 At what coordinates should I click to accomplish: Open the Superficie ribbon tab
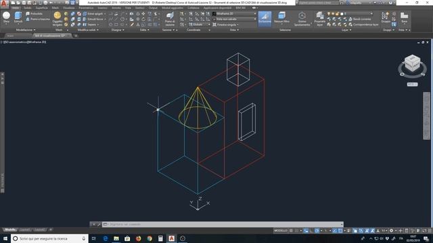[41, 8]
